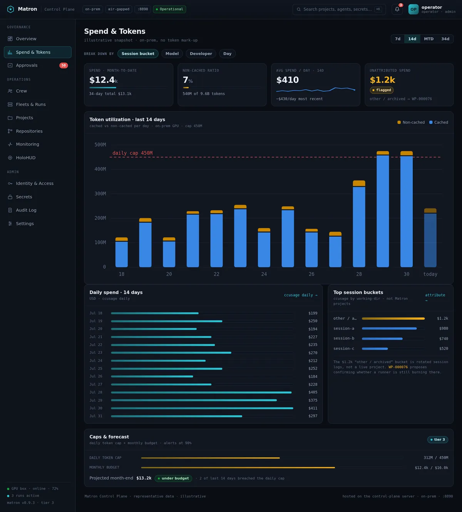Click the Repositories branch icon
Screen dimensions: 462x512
(x=10, y=131)
